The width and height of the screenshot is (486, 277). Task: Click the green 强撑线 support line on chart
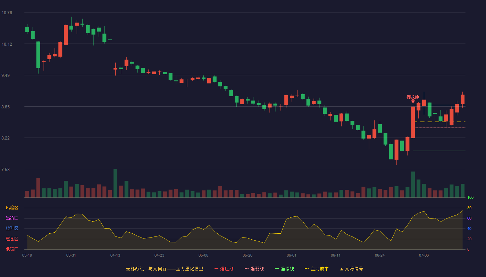click(439, 151)
